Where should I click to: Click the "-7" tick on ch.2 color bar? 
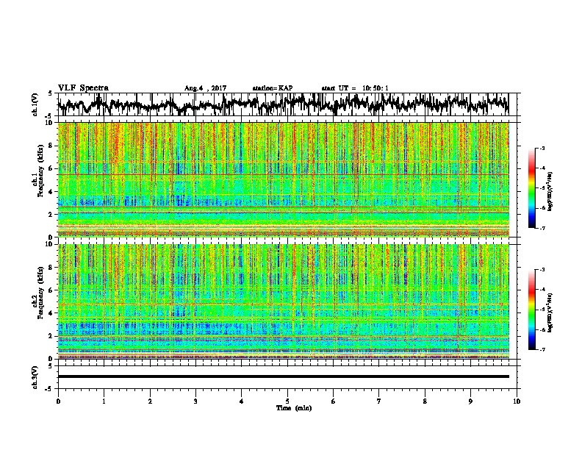pos(542,350)
